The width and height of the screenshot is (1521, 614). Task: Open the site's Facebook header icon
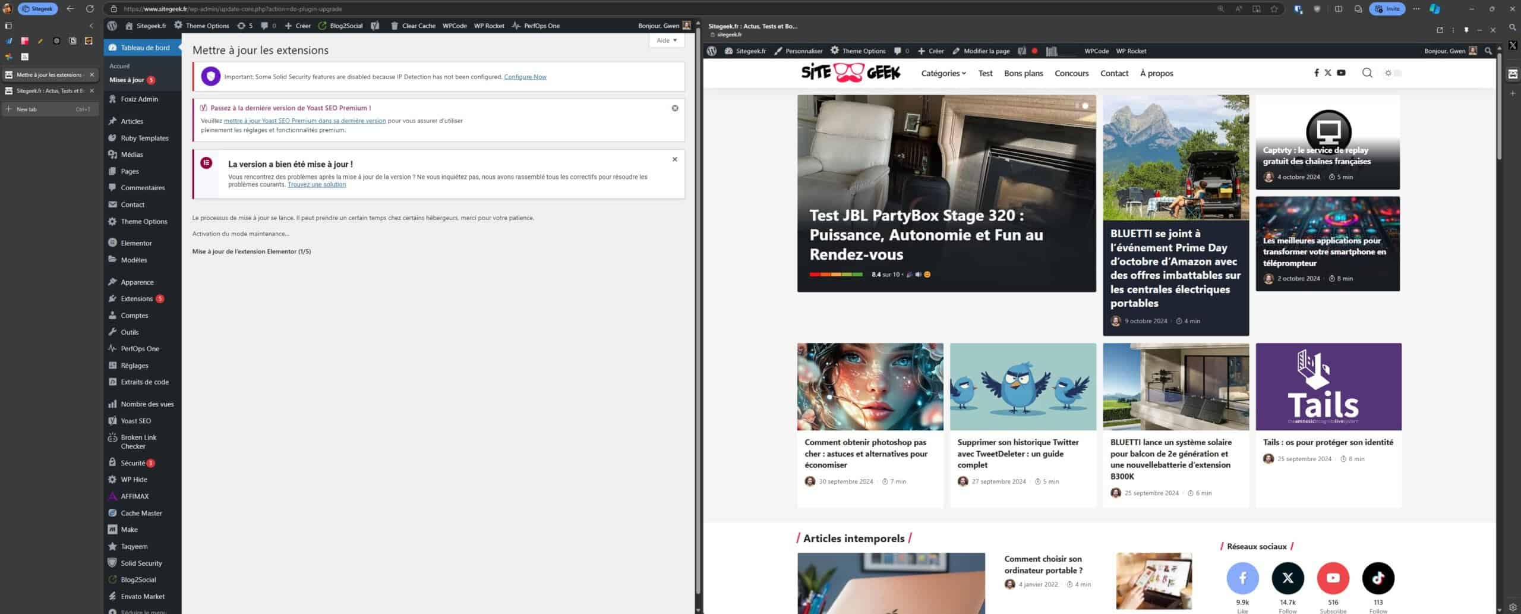pyautogui.click(x=1316, y=73)
